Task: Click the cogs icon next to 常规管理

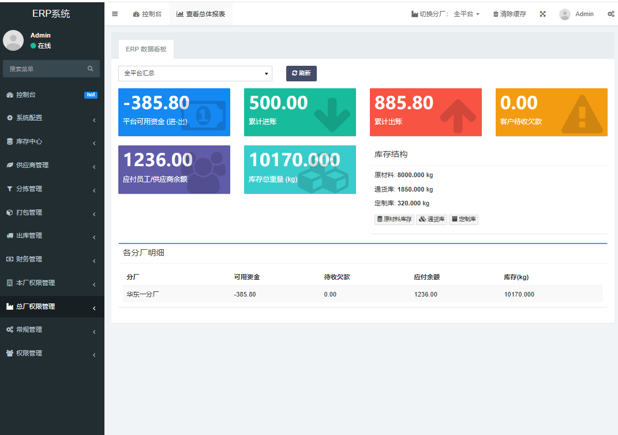Action: click(x=10, y=330)
